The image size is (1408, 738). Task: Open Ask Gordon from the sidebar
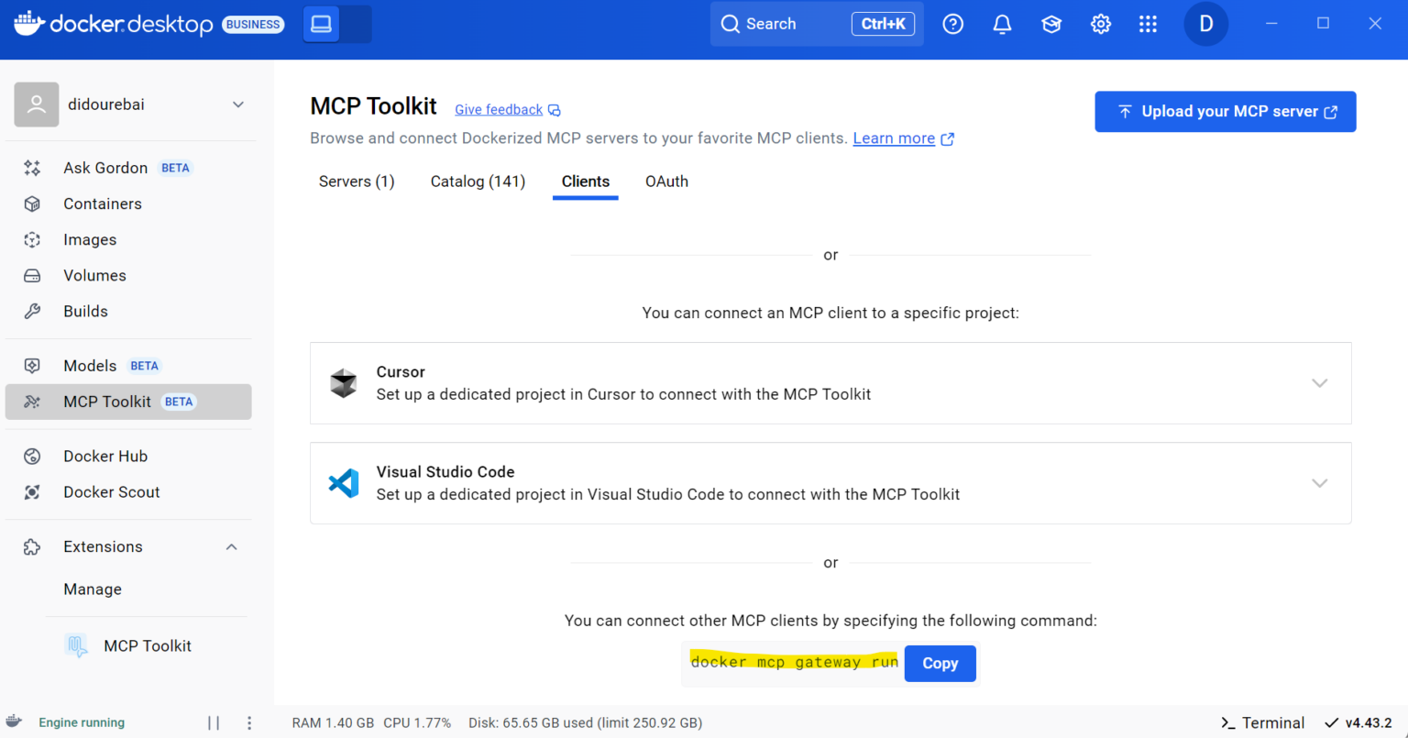(104, 167)
